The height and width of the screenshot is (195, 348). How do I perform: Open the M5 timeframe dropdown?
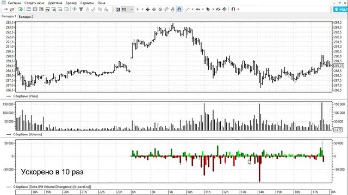click(x=128, y=9)
